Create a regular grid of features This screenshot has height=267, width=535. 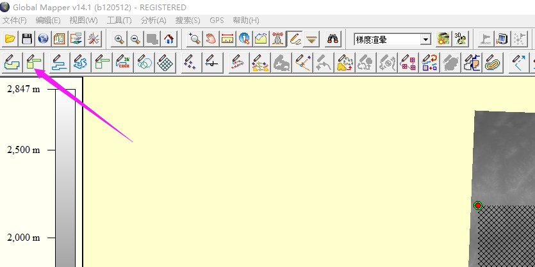point(165,62)
